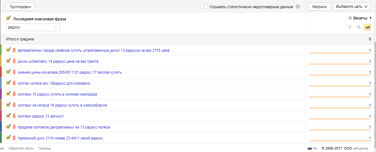
Task: Click Yandex icon beside тормозной диск 2110 row
Action: tap(14, 138)
